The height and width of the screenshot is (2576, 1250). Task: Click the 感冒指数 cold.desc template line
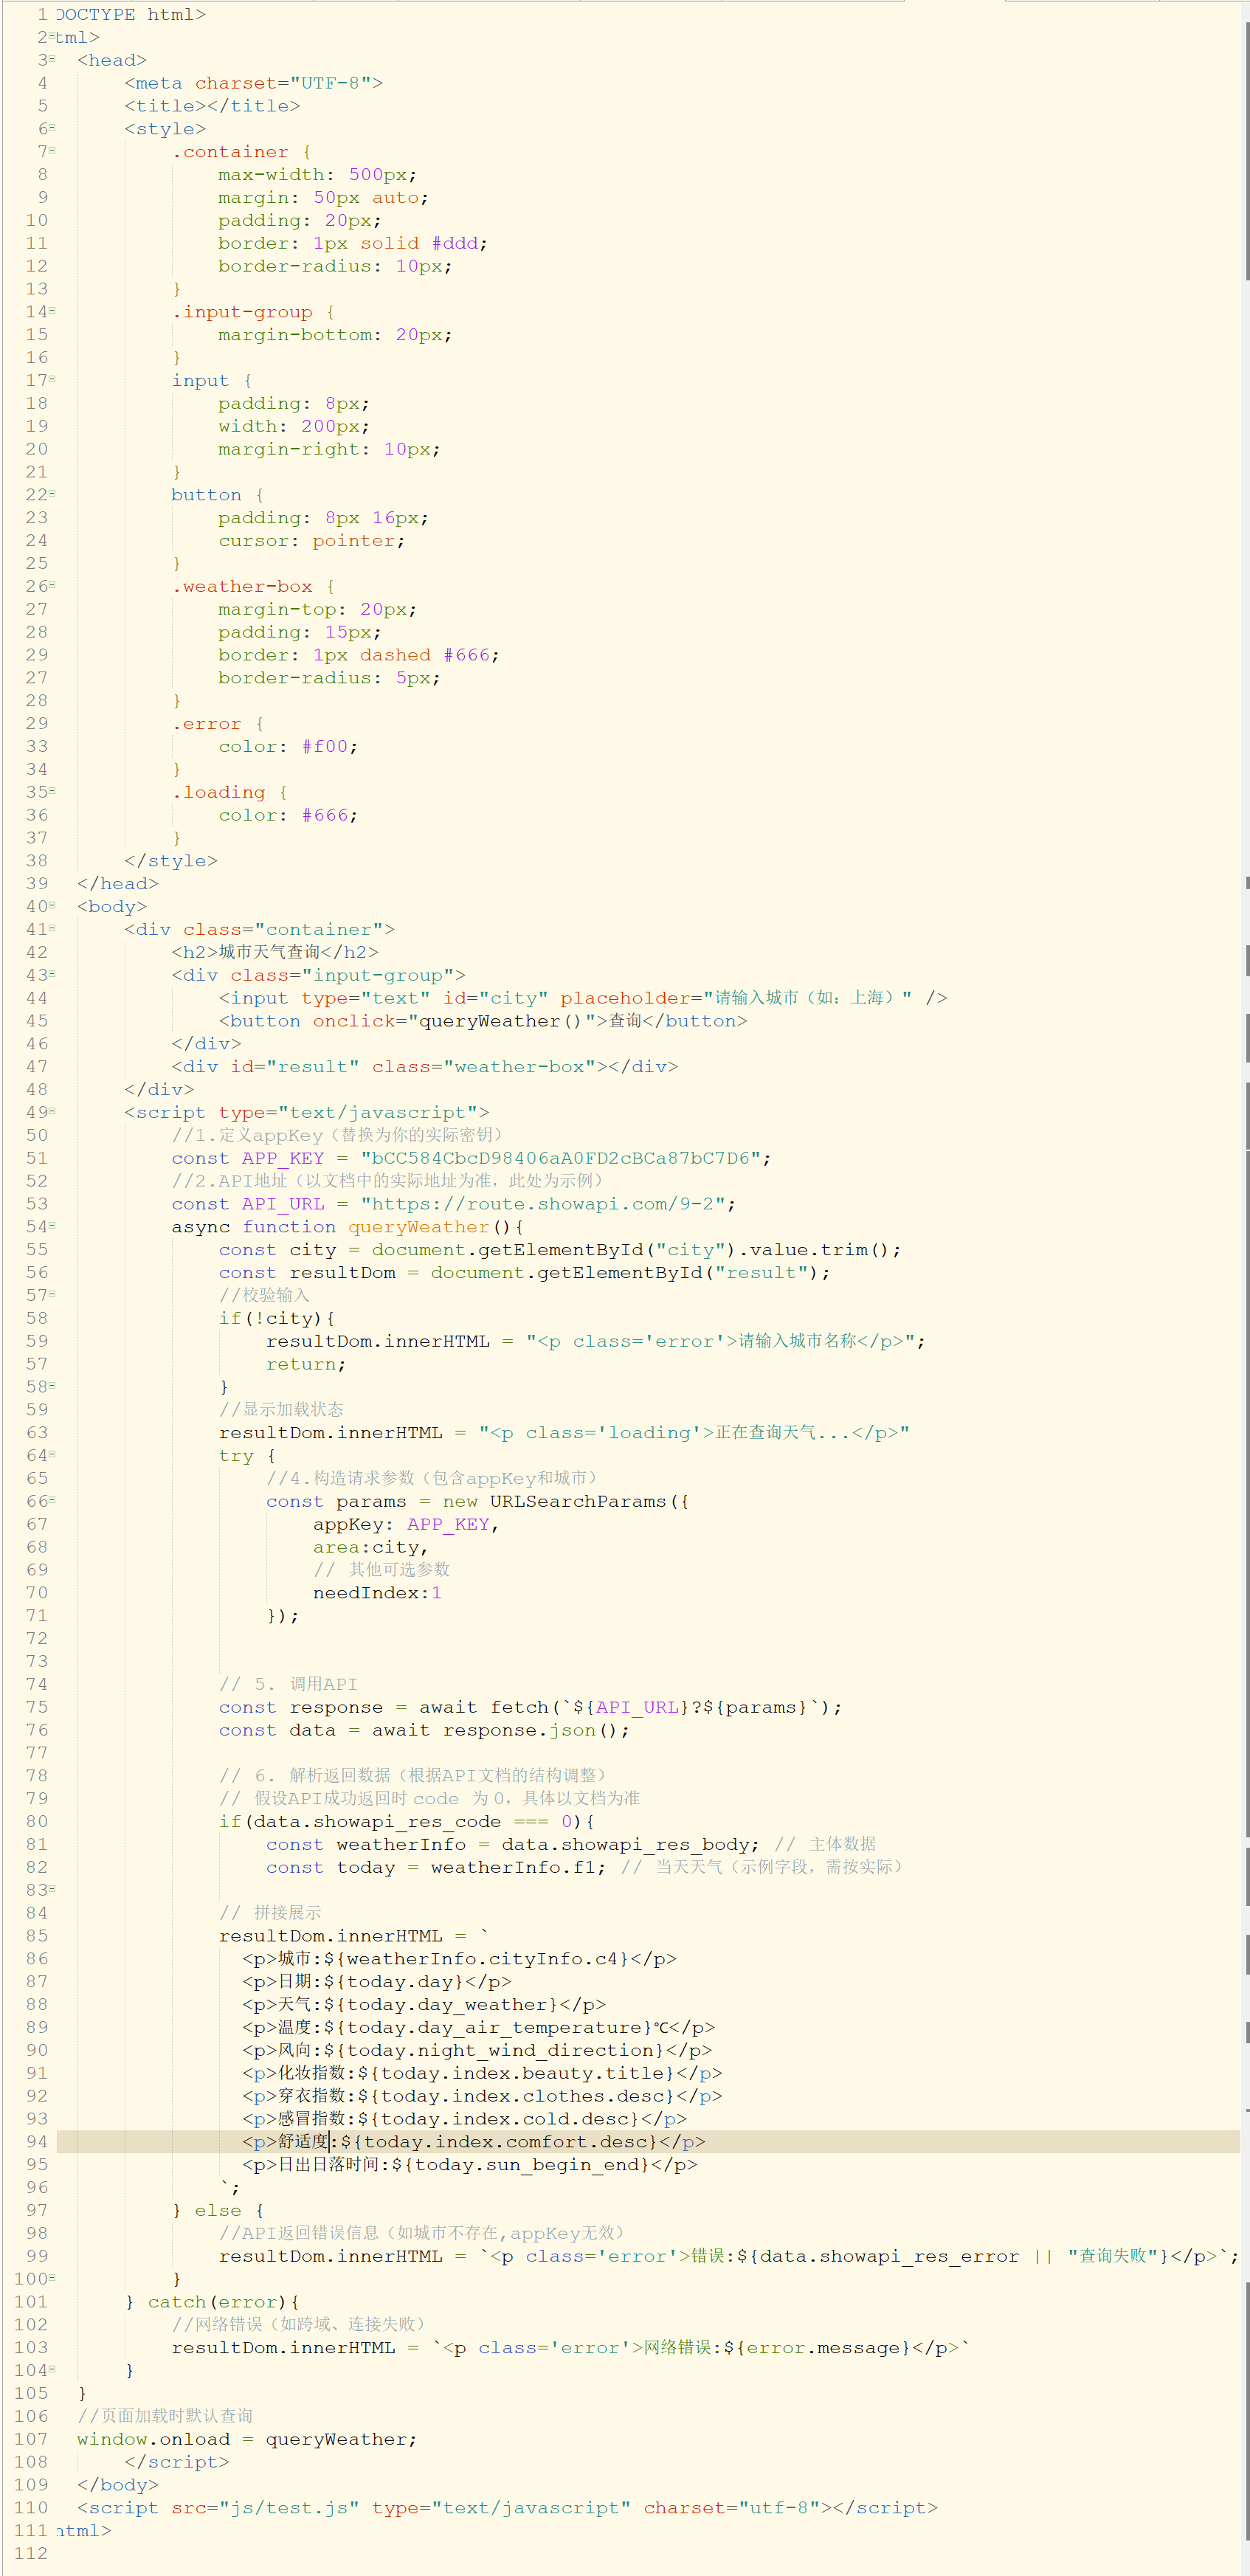coord(465,2119)
